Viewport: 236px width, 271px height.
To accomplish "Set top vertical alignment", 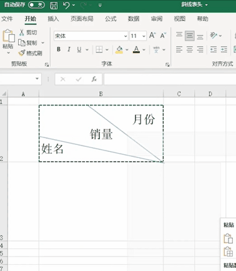I will click(179, 34).
